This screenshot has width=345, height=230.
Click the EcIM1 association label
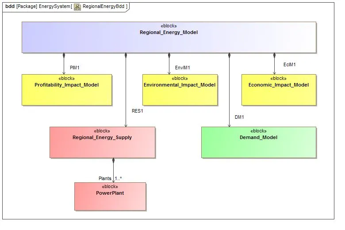(289, 64)
